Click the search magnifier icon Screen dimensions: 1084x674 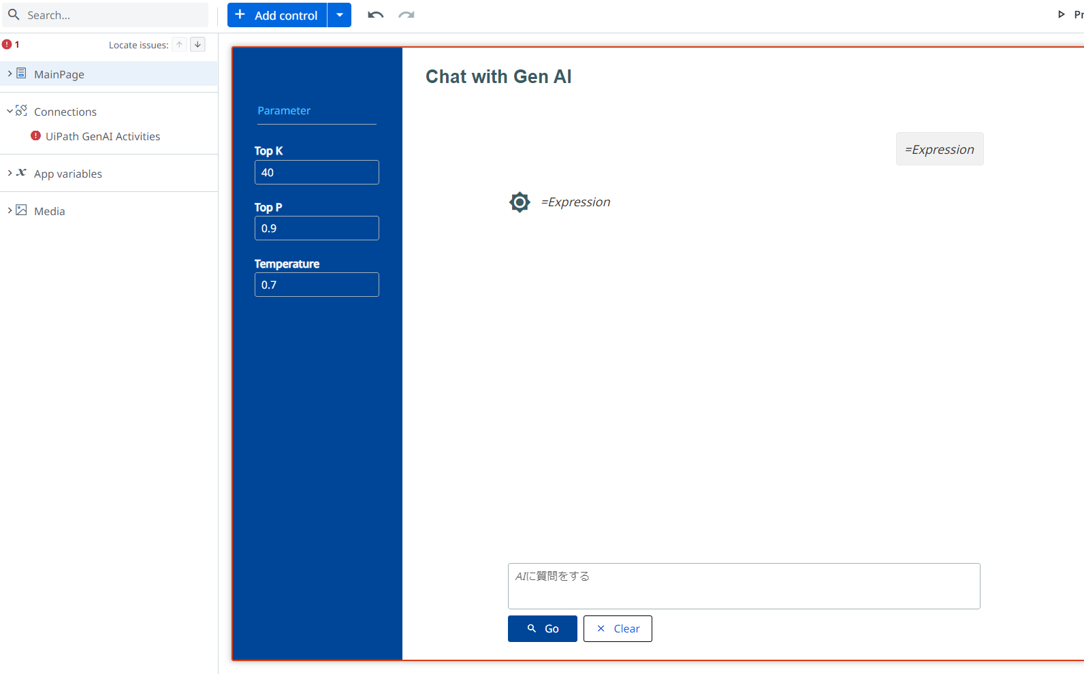point(14,14)
